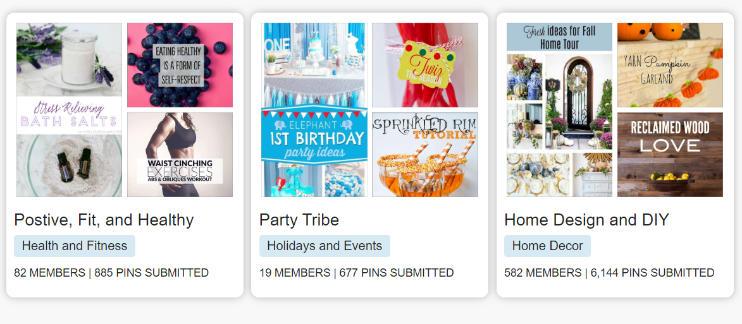The image size is (742, 324).
Task: Click the 677 Pins Submitted stats text
Action: point(397,273)
